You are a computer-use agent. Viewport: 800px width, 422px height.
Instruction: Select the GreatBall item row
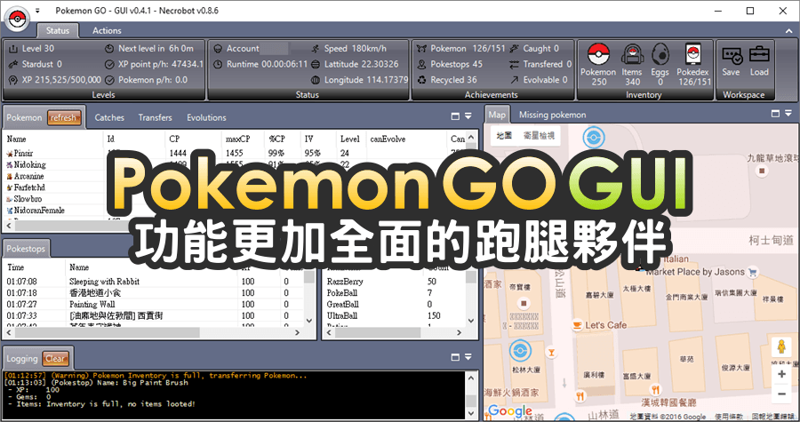pos(395,304)
